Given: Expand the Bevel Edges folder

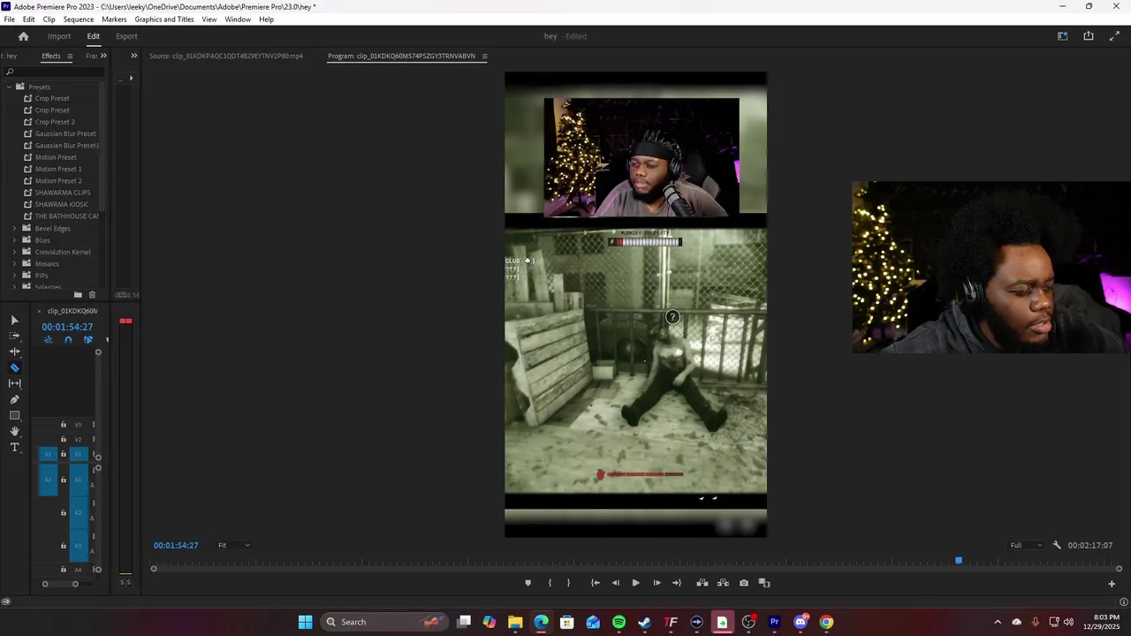Looking at the screenshot, I should (14, 228).
